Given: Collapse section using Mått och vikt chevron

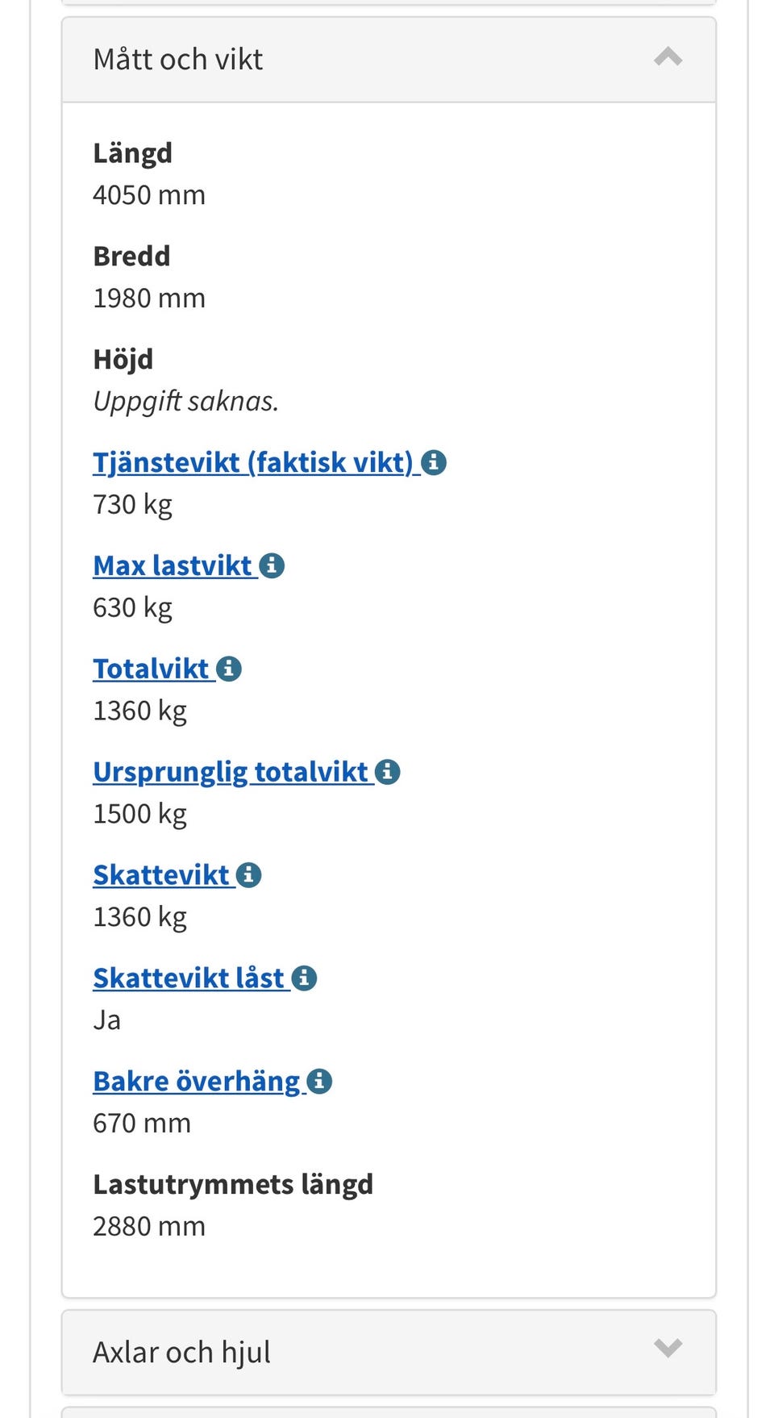Looking at the screenshot, I should click(x=668, y=58).
